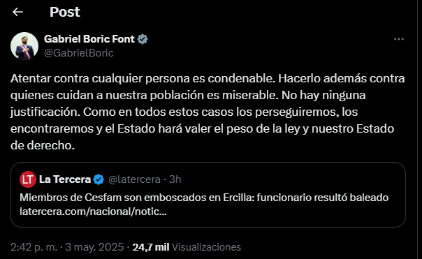Open Gabriel Boric's profile avatar
The image size is (422, 259).
tap(24, 46)
